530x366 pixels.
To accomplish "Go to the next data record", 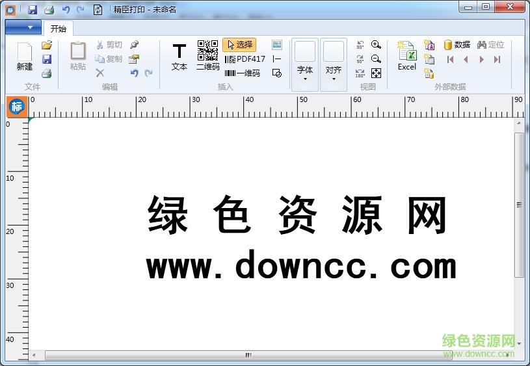I will click(482, 59).
